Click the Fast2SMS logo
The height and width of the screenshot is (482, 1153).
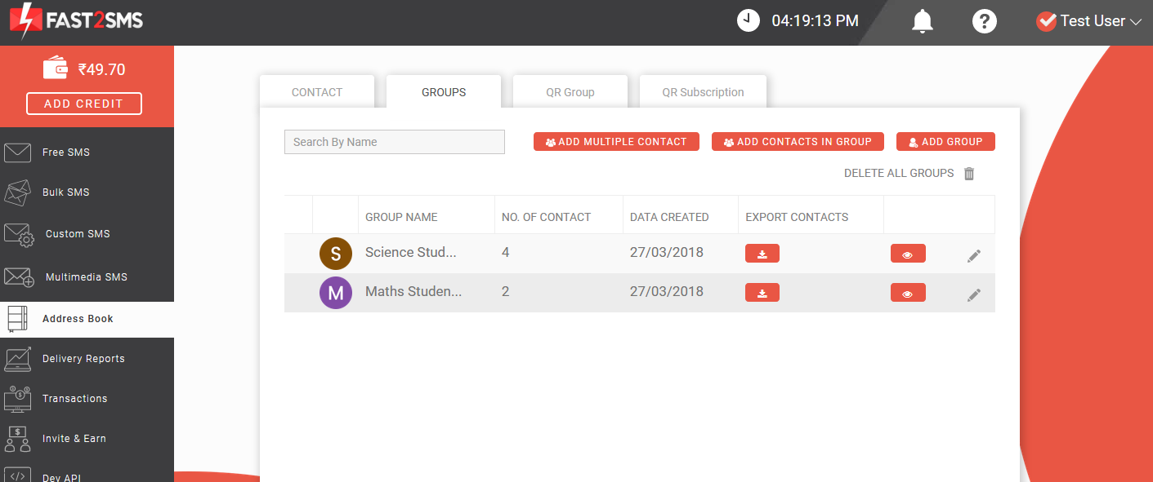tap(76, 20)
